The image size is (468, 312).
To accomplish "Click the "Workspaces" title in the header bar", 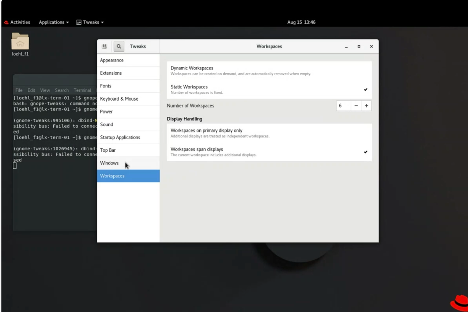I will tap(269, 46).
